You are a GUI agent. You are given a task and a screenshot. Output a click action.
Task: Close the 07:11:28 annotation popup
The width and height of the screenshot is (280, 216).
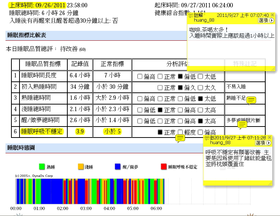pos(269,137)
